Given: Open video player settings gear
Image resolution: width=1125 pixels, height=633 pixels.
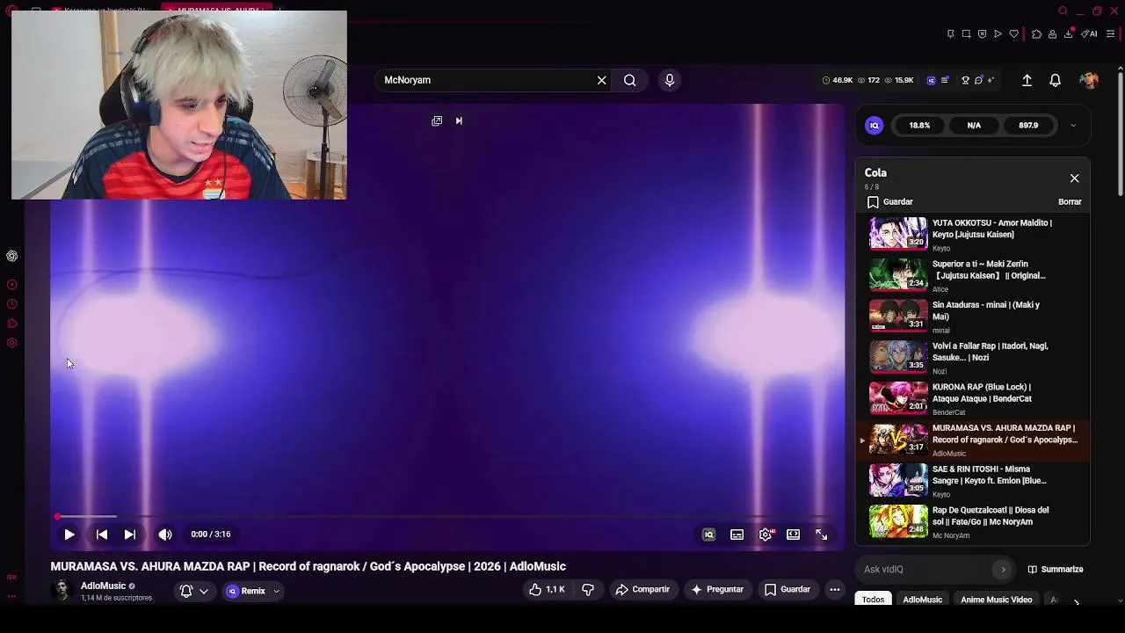Looking at the screenshot, I should [766, 535].
